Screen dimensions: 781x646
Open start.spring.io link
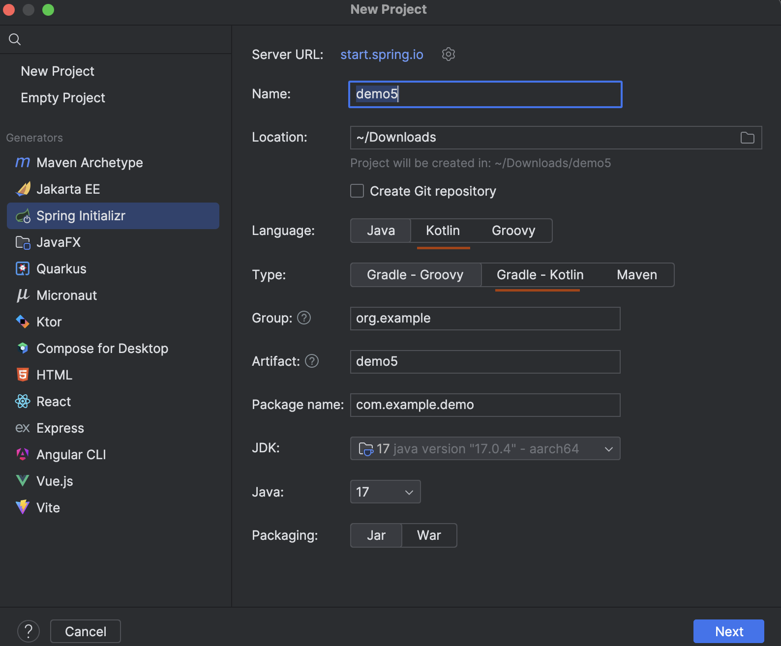pos(382,54)
